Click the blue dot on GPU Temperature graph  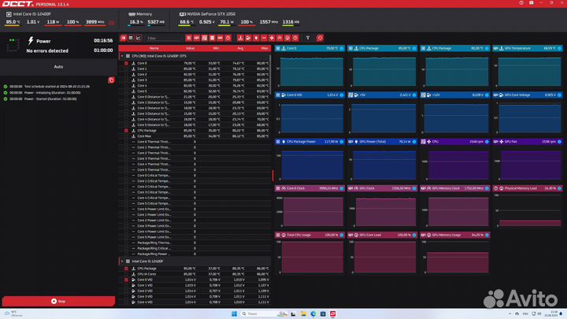559,48
